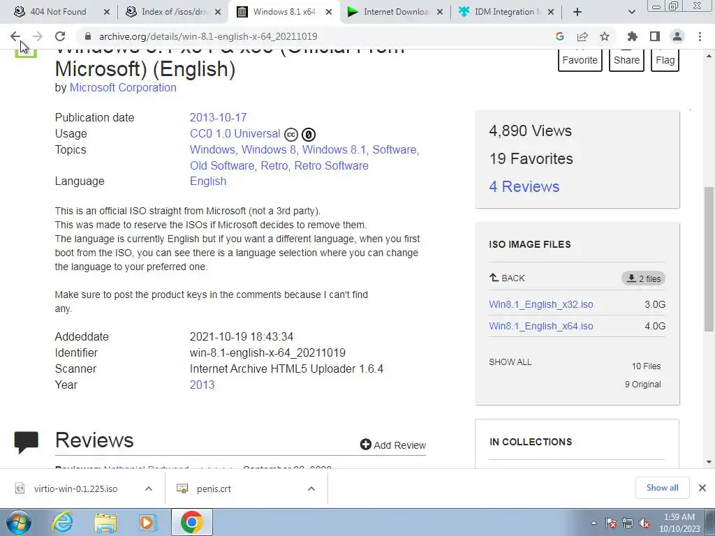Click the address bar URL field
The height and width of the screenshot is (536, 715).
click(x=315, y=36)
